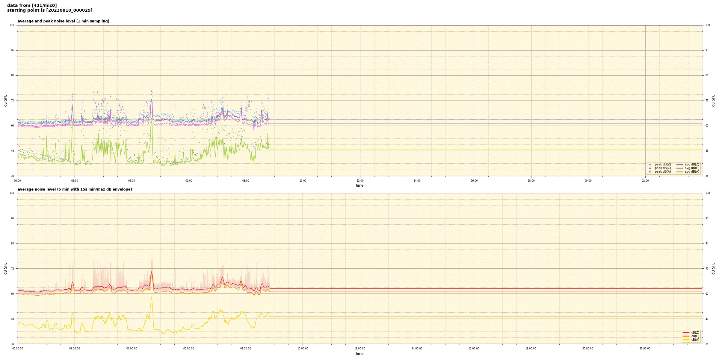Click the 06:00:00 tick label on bottom chart
This screenshot has width=719, height=359.
pyautogui.click(x=189, y=349)
